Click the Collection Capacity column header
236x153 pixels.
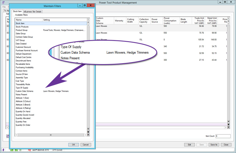click(144, 21)
